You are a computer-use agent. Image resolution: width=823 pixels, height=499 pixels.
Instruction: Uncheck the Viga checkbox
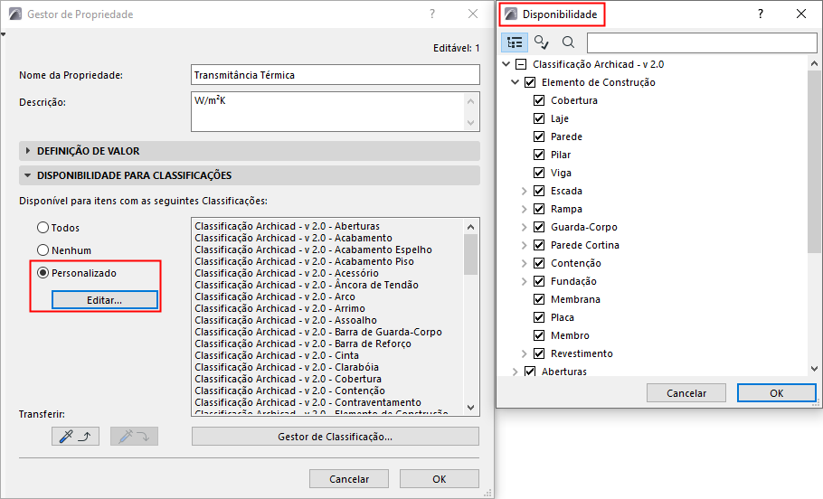pos(539,173)
